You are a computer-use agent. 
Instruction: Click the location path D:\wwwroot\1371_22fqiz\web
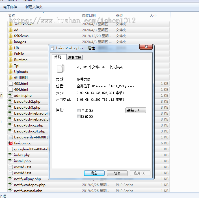tap(114, 86)
